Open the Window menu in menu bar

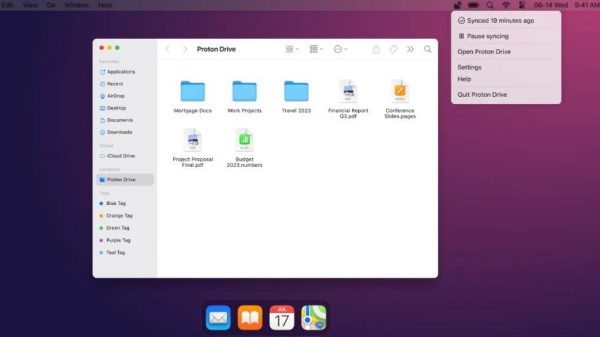coord(76,5)
